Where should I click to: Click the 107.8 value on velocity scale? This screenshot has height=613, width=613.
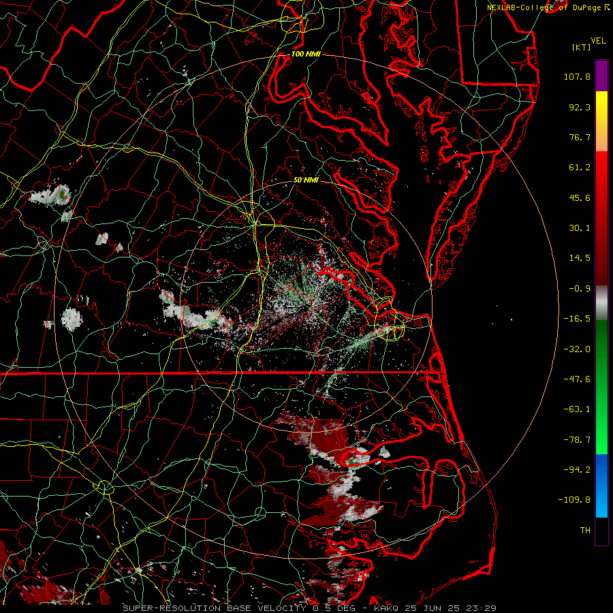tap(577, 76)
